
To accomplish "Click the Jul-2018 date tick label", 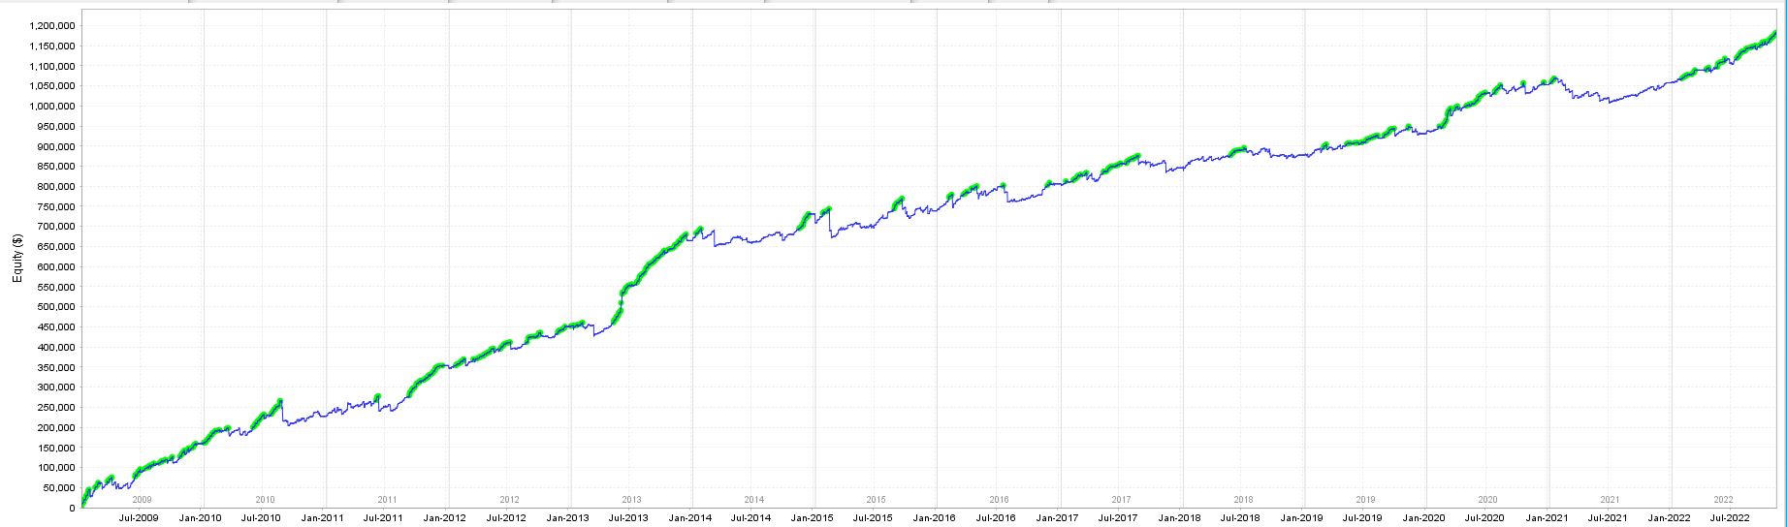I will pyautogui.click(x=1240, y=518).
